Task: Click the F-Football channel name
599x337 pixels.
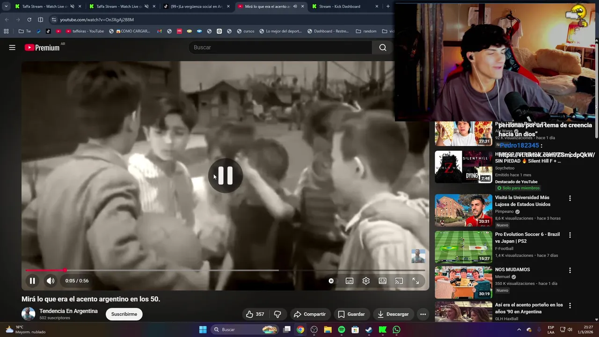Action: click(x=504, y=249)
